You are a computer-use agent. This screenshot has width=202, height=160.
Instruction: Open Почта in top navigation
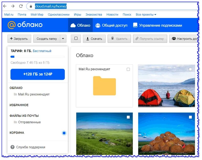point(22,15)
